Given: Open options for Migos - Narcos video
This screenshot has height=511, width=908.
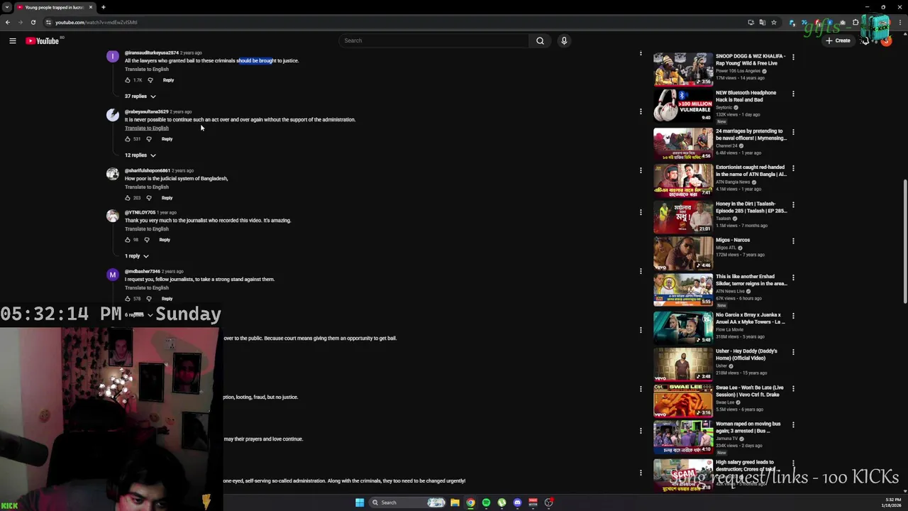Looking at the screenshot, I should coord(793,241).
